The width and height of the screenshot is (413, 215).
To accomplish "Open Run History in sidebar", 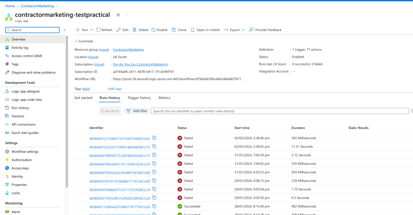I will pyautogui.click(x=20, y=108).
